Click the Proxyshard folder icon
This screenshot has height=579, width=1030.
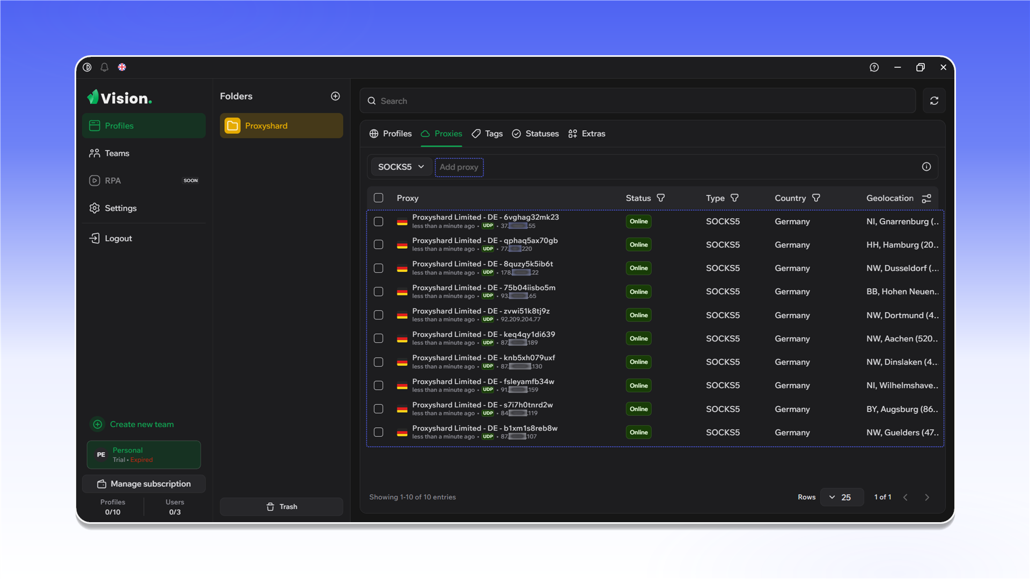pos(232,125)
